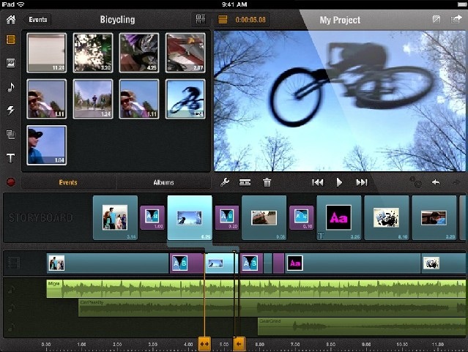Viewport: 468px width, 352px height.
Task: Jump back to previous clip
Action: click(x=317, y=182)
